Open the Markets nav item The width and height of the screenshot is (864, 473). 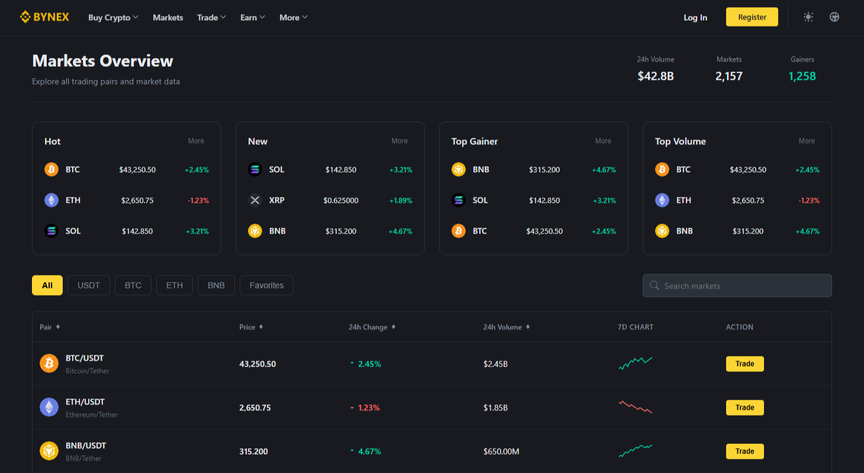pos(168,18)
